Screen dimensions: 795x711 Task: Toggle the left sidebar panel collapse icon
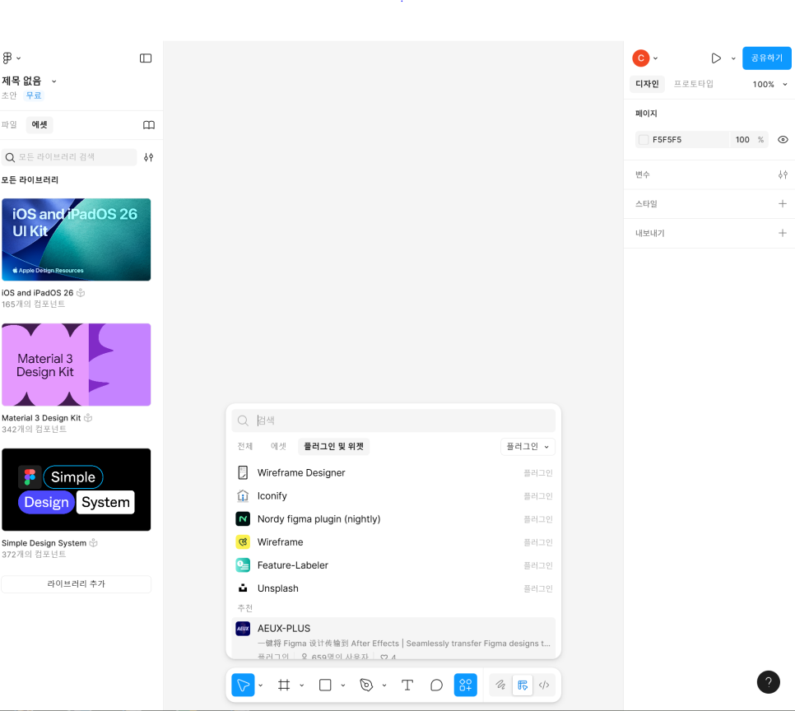pos(146,58)
